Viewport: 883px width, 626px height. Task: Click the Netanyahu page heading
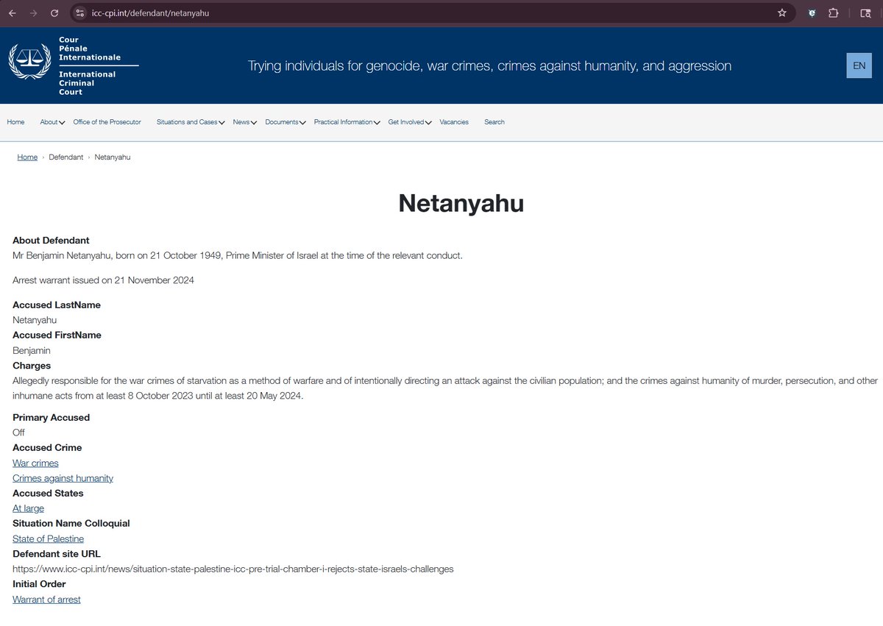click(x=461, y=203)
